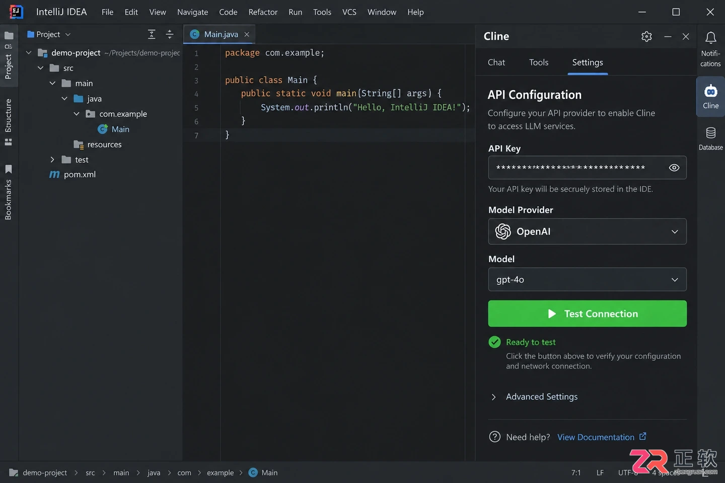The height and width of the screenshot is (483, 725).
Task: Click the green Ready to test checkmark icon
Action: pos(495,342)
